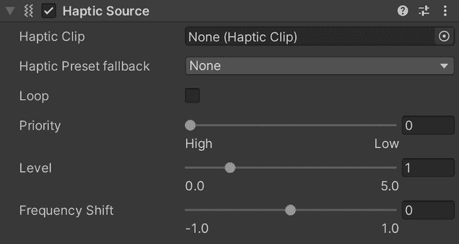This screenshot has height=244, width=459.
Task: Click the Haptic Source component title
Action: (106, 11)
